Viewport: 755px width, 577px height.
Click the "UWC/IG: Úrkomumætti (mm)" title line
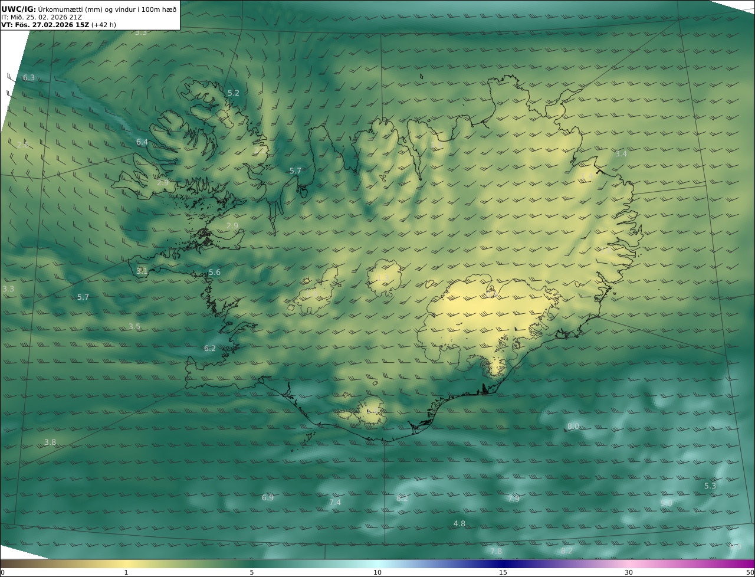coord(88,9)
